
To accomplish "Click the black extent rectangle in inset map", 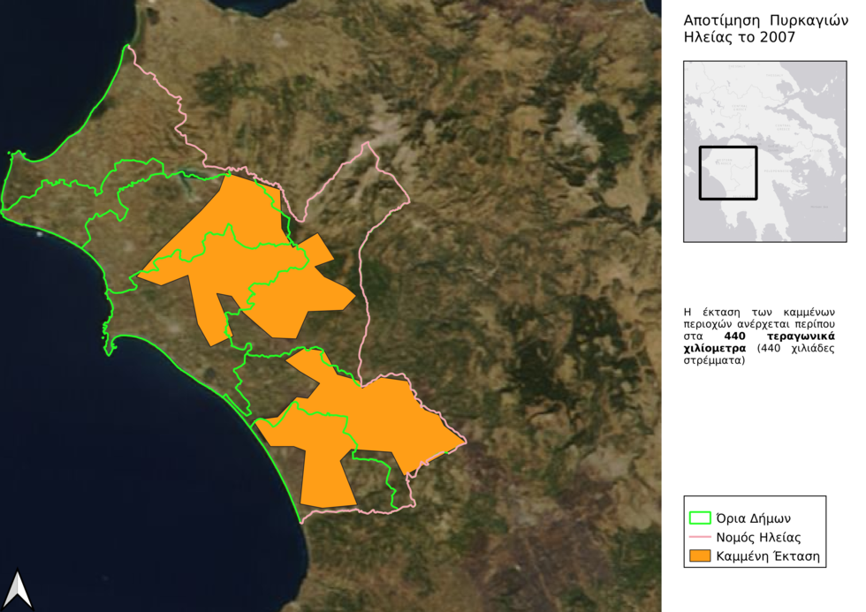I will (x=728, y=173).
